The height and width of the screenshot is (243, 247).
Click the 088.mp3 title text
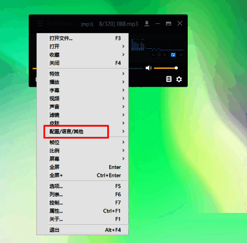127,24
